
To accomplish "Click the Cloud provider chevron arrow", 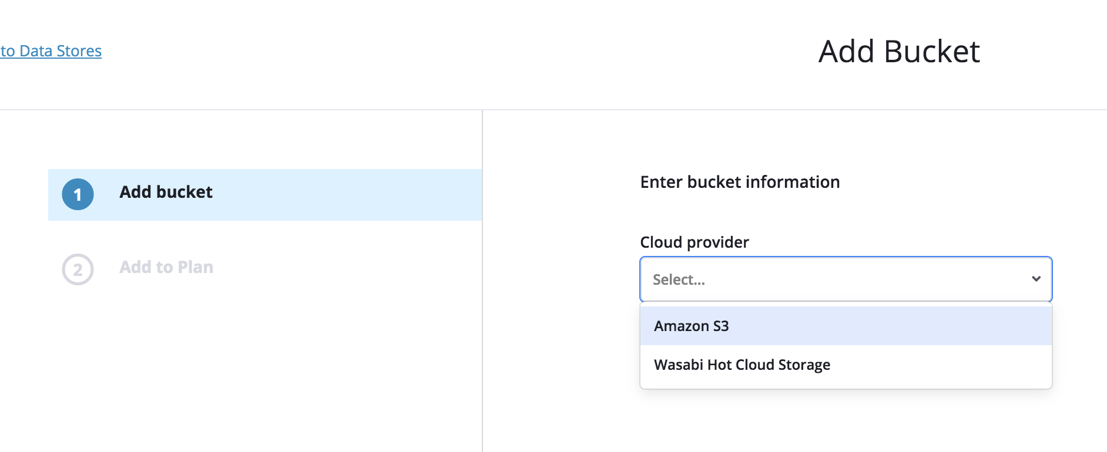I will point(1036,279).
